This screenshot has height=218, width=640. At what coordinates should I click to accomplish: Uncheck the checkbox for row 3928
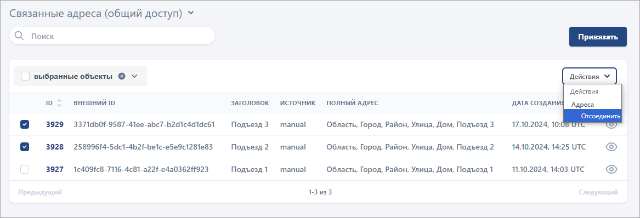pyautogui.click(x=25, y=147)
